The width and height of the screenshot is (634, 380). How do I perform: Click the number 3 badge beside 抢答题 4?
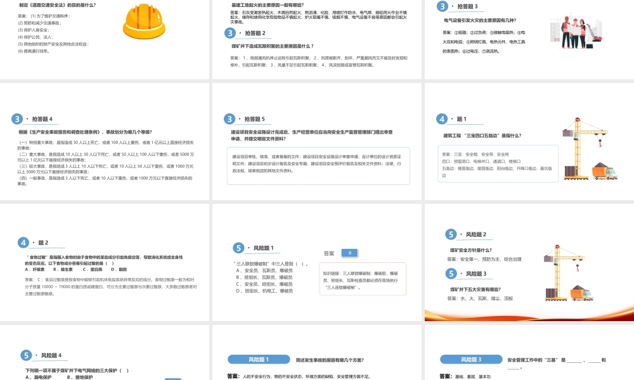(17, 118)
